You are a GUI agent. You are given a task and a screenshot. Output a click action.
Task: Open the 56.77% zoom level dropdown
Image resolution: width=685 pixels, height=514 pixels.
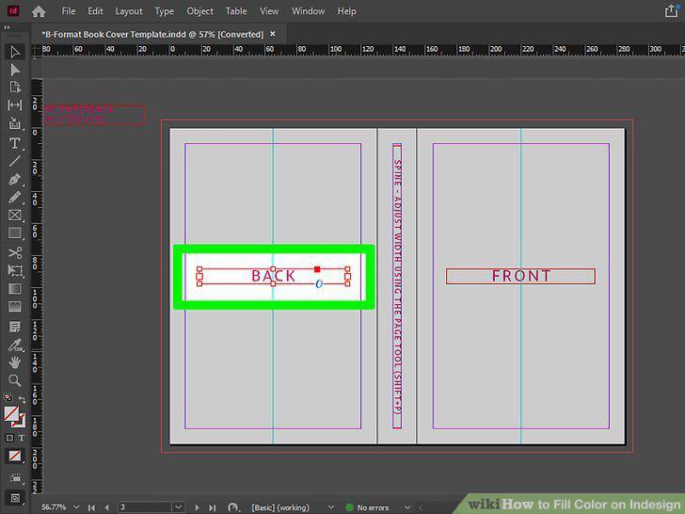point(76,507)
